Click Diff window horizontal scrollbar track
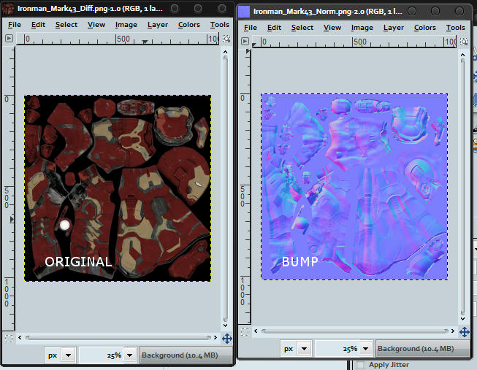Viewport: 477px width, 370px height. click(x=118, y=337)
